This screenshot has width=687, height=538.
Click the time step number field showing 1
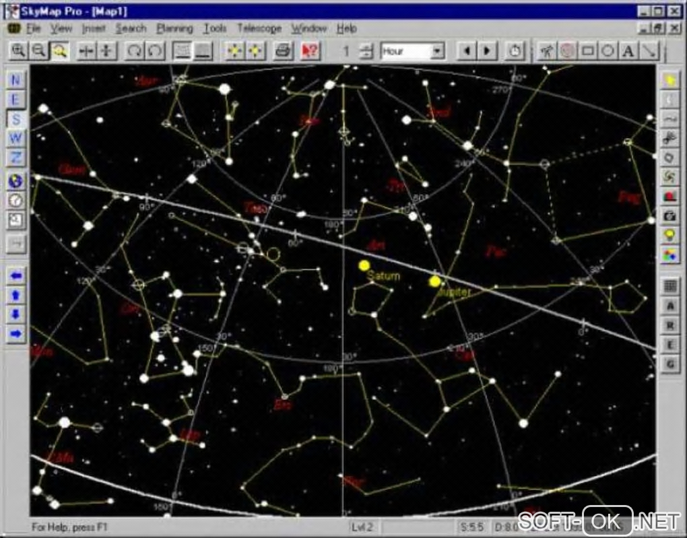pos(347,51)
